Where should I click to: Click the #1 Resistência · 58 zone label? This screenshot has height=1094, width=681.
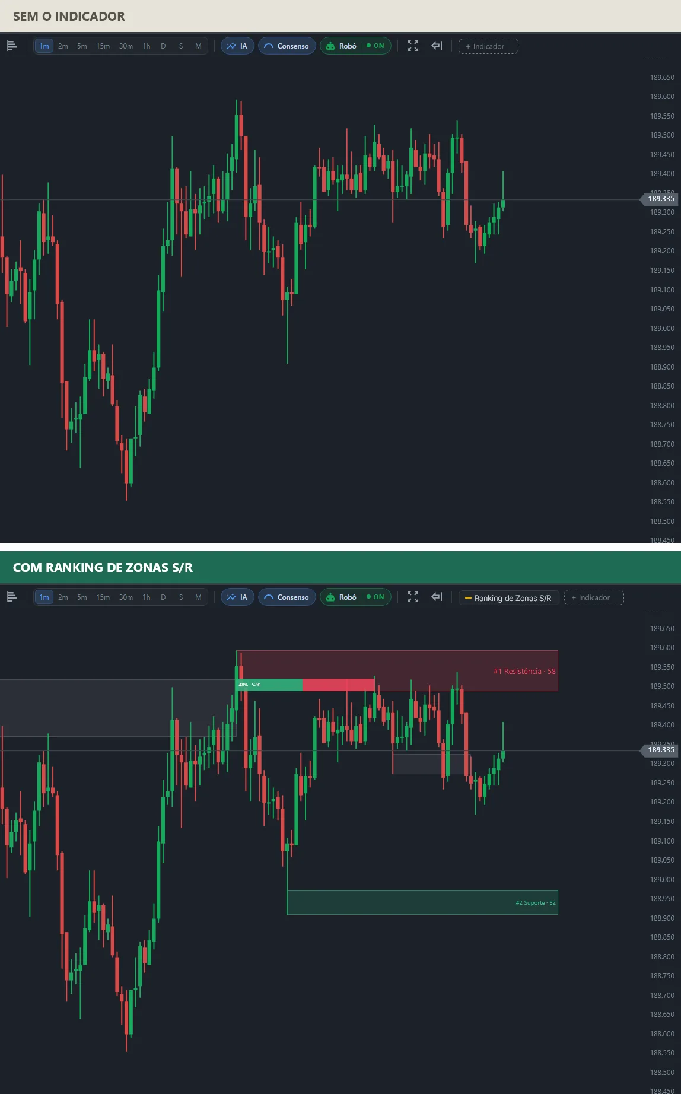click(x=524, y=672)
